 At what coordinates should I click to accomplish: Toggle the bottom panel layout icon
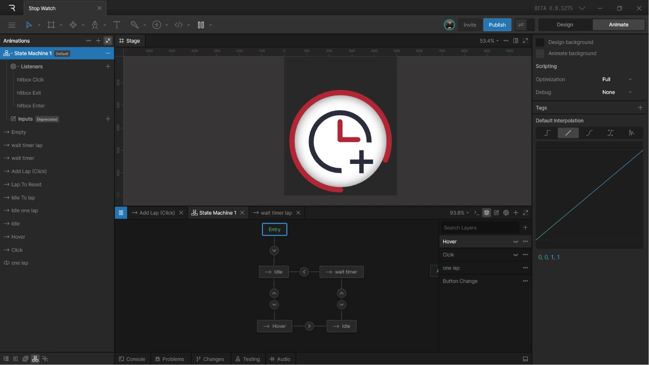525,359
